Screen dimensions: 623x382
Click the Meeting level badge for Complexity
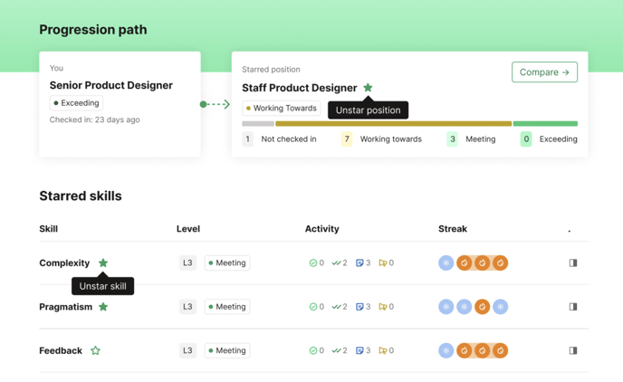point(226,263)
